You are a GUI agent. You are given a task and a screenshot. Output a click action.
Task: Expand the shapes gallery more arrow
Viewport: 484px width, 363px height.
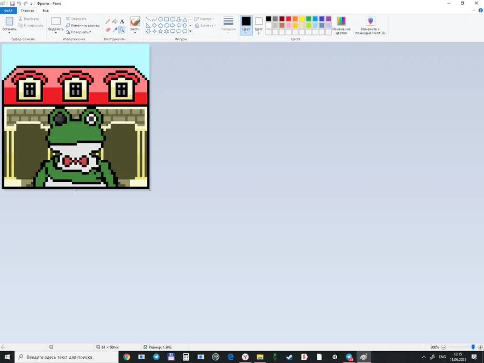pos(190,31)
